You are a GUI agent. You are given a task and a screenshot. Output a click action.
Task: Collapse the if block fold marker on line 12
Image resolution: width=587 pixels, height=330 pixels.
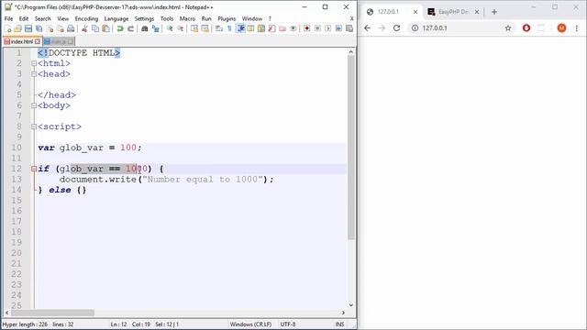pyautogui.click(x=34, y=169)
